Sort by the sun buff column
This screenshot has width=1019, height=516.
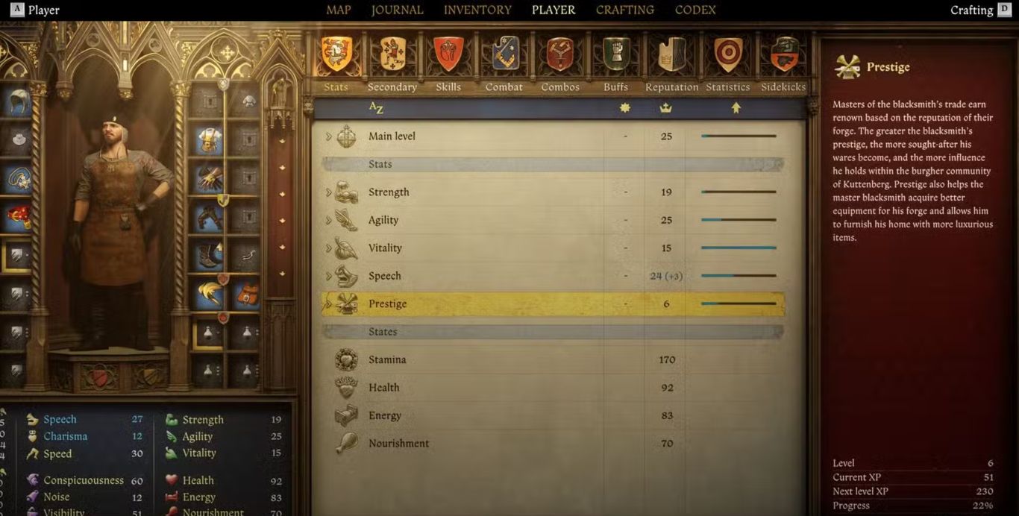pos(625,108)
